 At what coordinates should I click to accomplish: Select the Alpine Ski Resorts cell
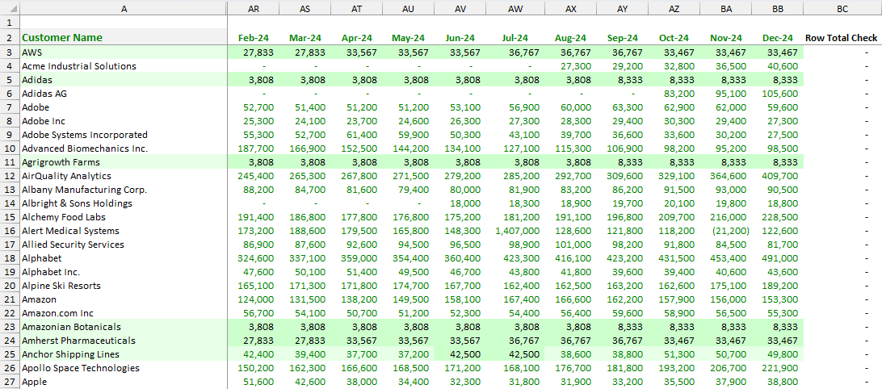pos(124,286)
